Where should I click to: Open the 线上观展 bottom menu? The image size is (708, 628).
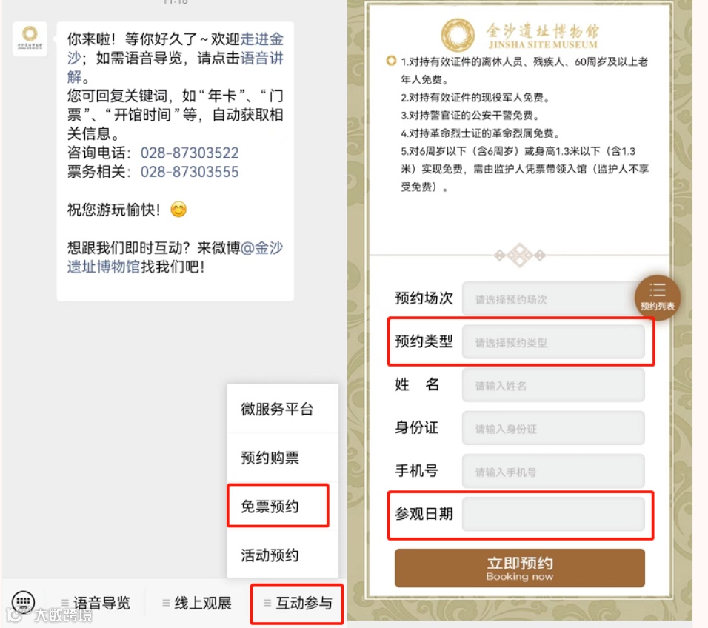point(197,603)
